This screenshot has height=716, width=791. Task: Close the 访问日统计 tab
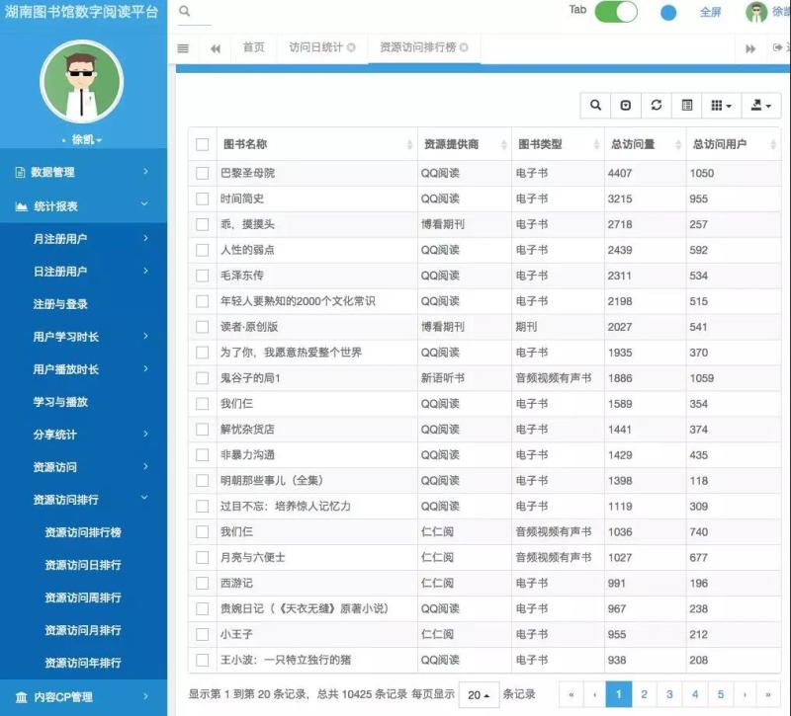point(351,47)
